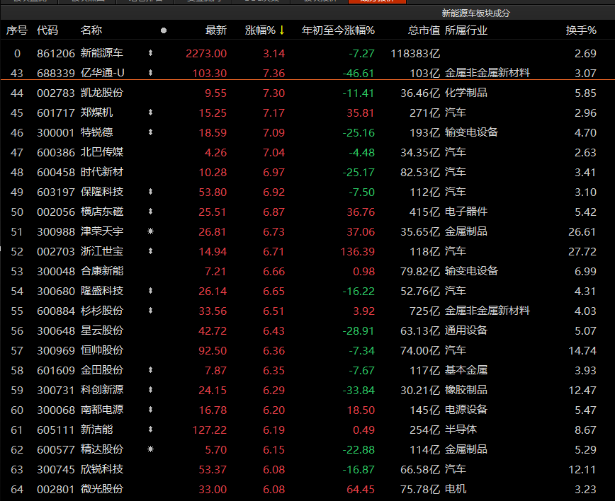This screenshot has width=615, height=501.
Task: Click stock code 300969 for 恒帅股份
Action: (x=53, y=350)
